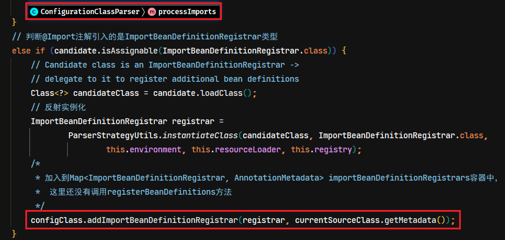Click the 反射实例化 comment line
Image resolution: width=505 pixels, height=240 pixels.
[58, 107]
